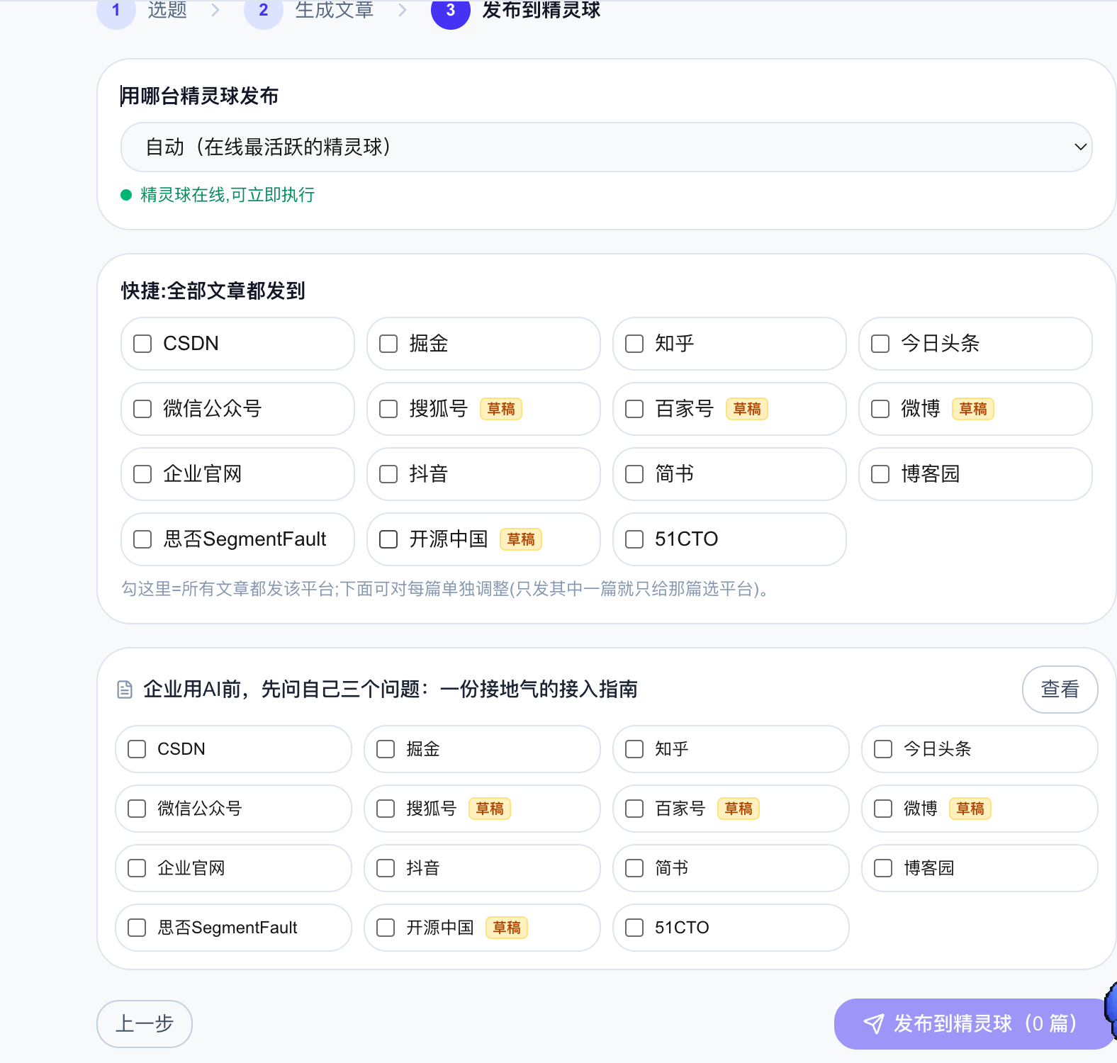This screenshot has height=1063, width=1117.
Task: Tick 开源中国 for the 企业用AI前 article
Action: point(386,928)
